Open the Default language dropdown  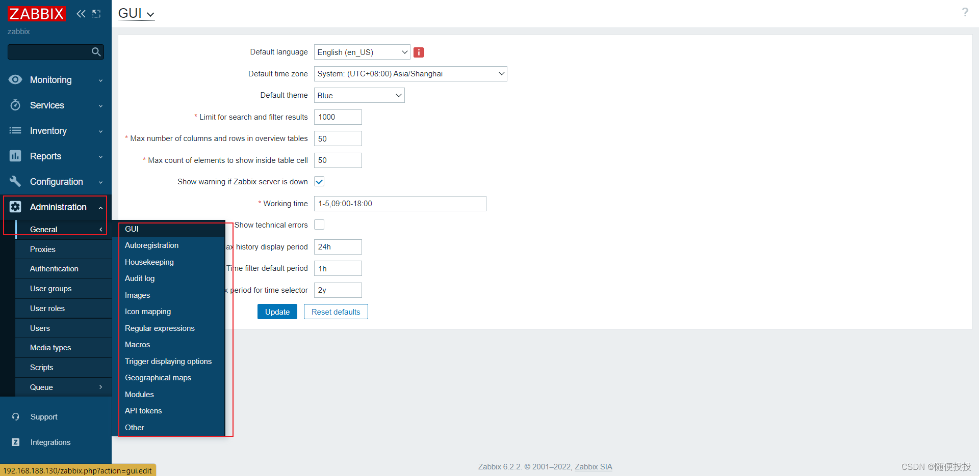point(362,52)
